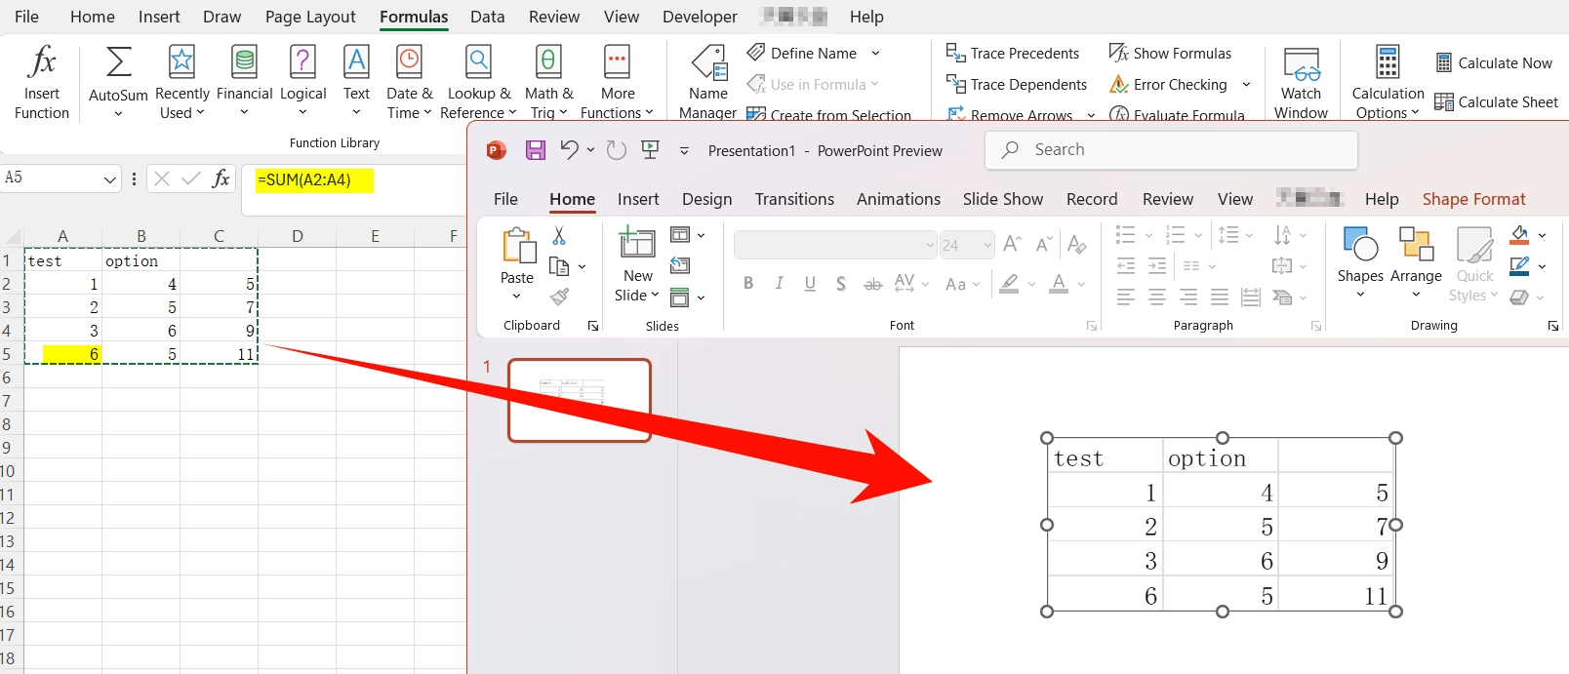
Task: Click text highlight color pen in PowerPoint
Action: (1010, 284)
